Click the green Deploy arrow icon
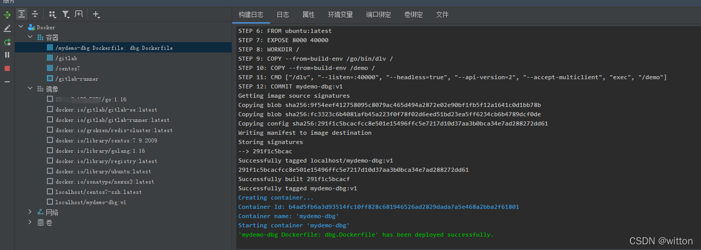Image resolution: width=701 pixels, height=250 pixels. [7, 14]
